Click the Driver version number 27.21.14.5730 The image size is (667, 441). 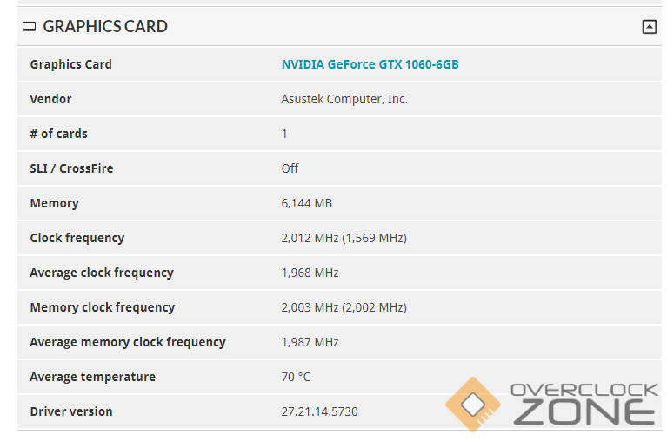pyautogui.click(x=319, y=411)
